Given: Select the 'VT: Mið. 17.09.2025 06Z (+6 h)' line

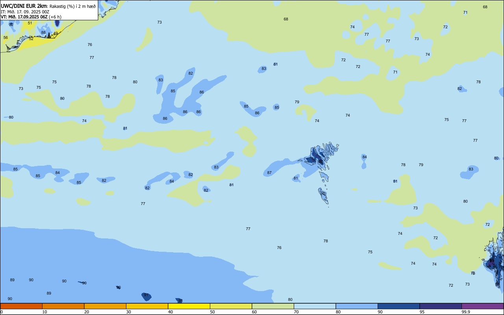Looking at the screenshot, I should pos(30,17).
